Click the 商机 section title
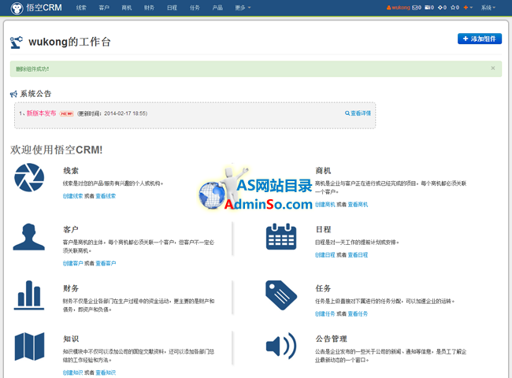 323,171
